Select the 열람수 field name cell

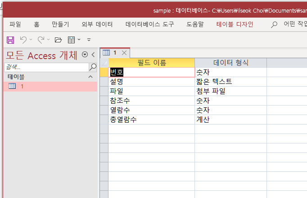(152, 110)
